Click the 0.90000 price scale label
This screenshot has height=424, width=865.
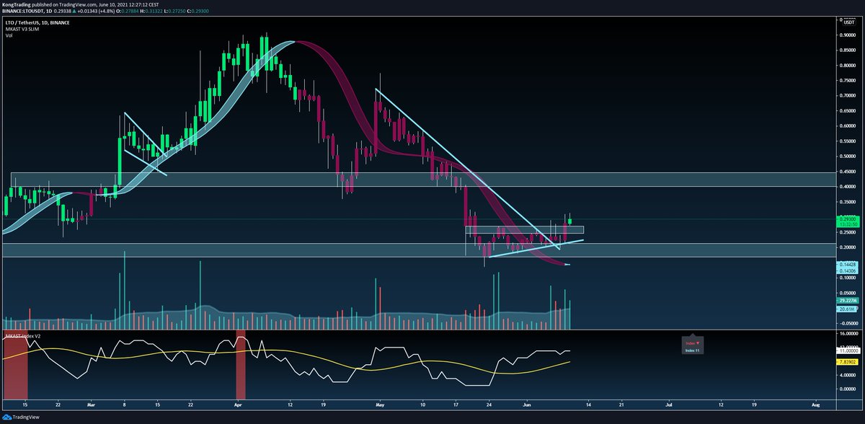(846, 34)
